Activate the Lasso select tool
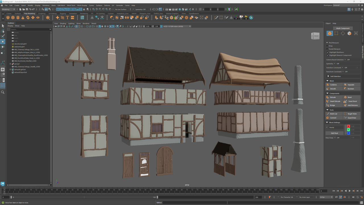 pyautogui.click(x=3, y=31)
